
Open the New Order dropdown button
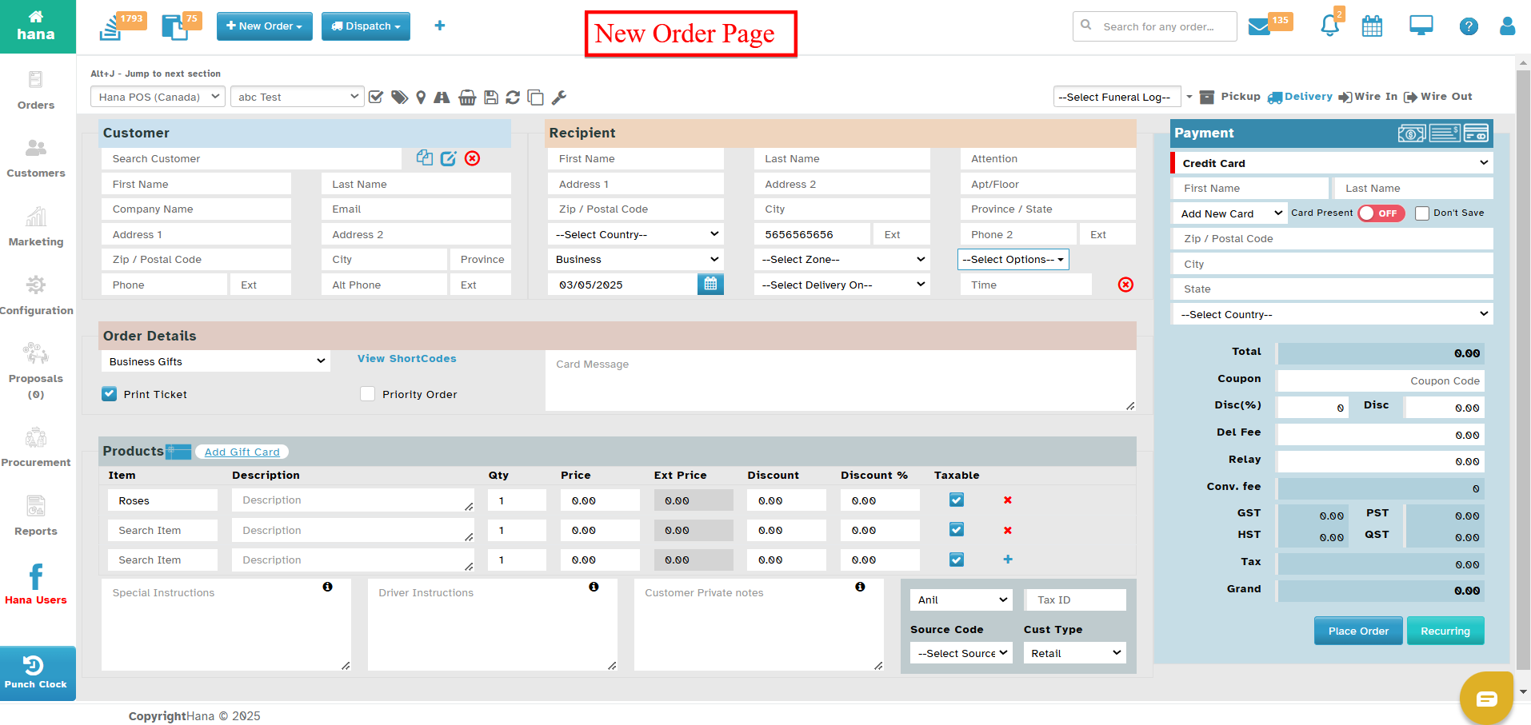(x=265, y=26)
